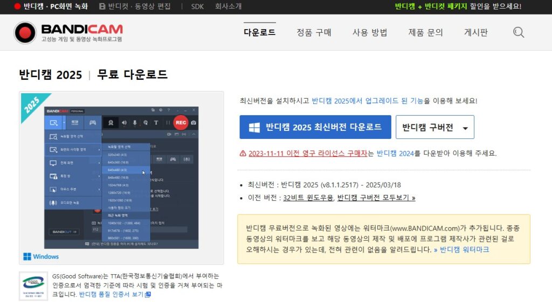Click the Windows logo in download button
552x307 pixels.
tap(254, 127)
